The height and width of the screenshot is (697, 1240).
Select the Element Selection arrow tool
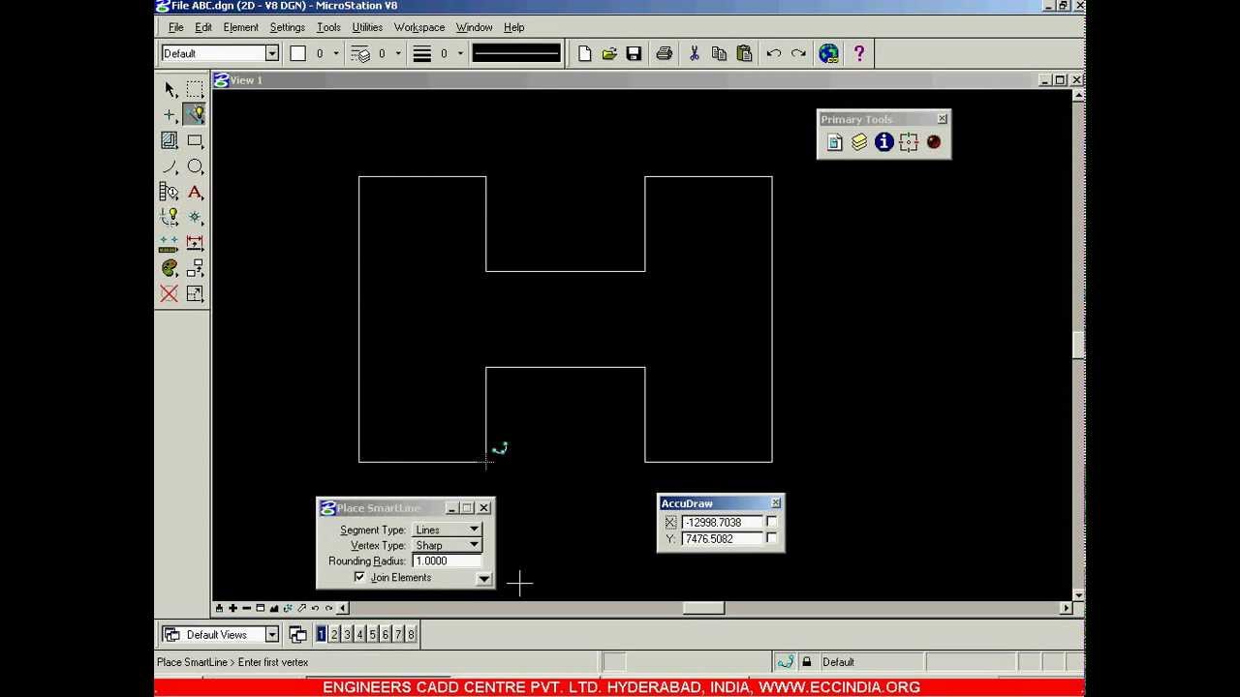click(x=170, y=89)
